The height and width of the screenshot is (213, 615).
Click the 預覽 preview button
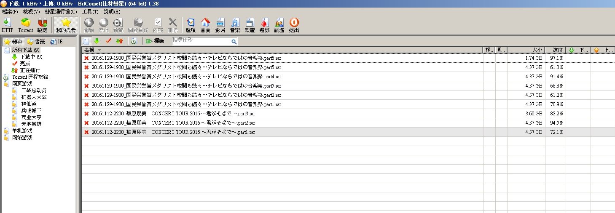point(118,25)
